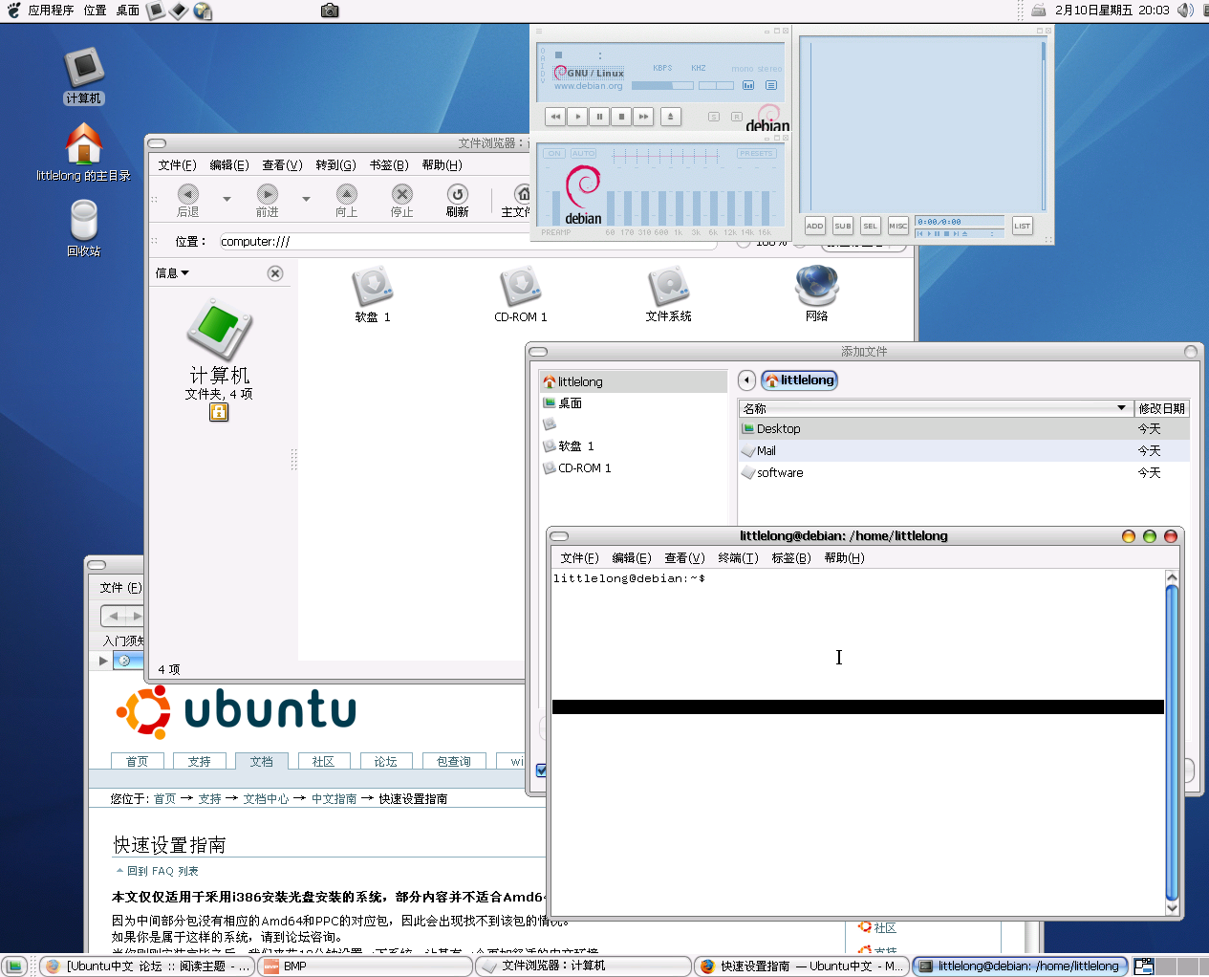The image size is (1209, 977).
Task: Click the playlist MISC button
Action: (898, 226)
